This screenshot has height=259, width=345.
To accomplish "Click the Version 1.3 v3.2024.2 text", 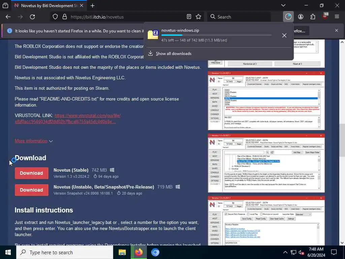I will [71, 176].
